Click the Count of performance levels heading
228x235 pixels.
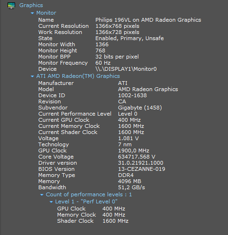(89, 194)
